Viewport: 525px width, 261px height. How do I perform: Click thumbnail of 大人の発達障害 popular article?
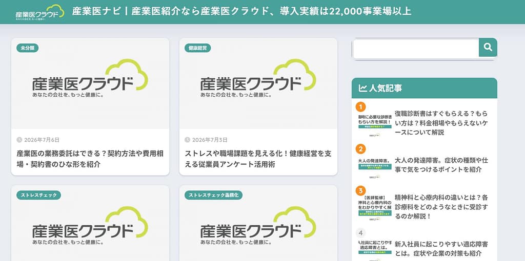tap(375, 168)
